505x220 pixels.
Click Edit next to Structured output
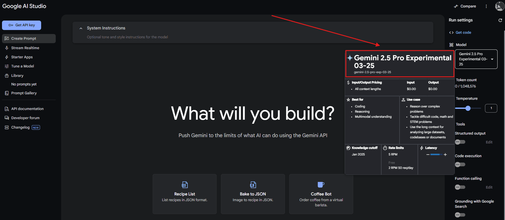click(489, 142)
